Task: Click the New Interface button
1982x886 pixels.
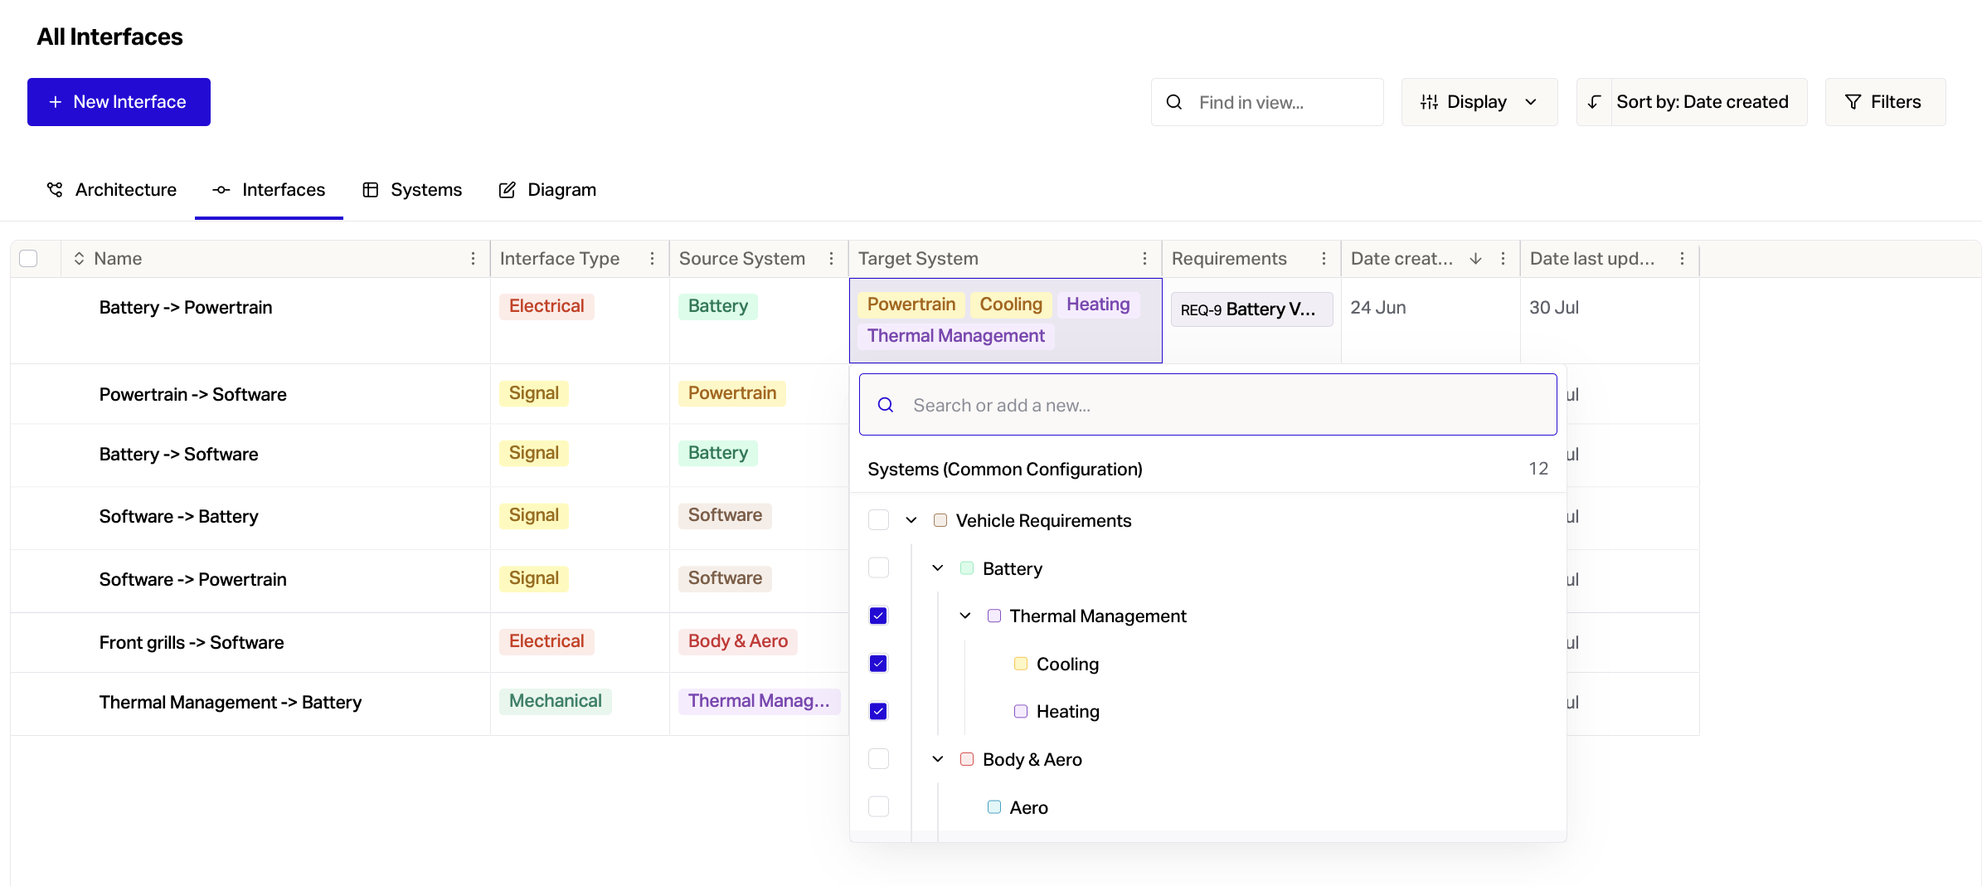Action: (119, 102)
